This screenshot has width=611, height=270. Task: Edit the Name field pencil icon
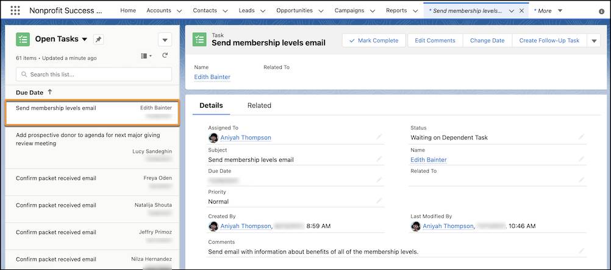581,159
